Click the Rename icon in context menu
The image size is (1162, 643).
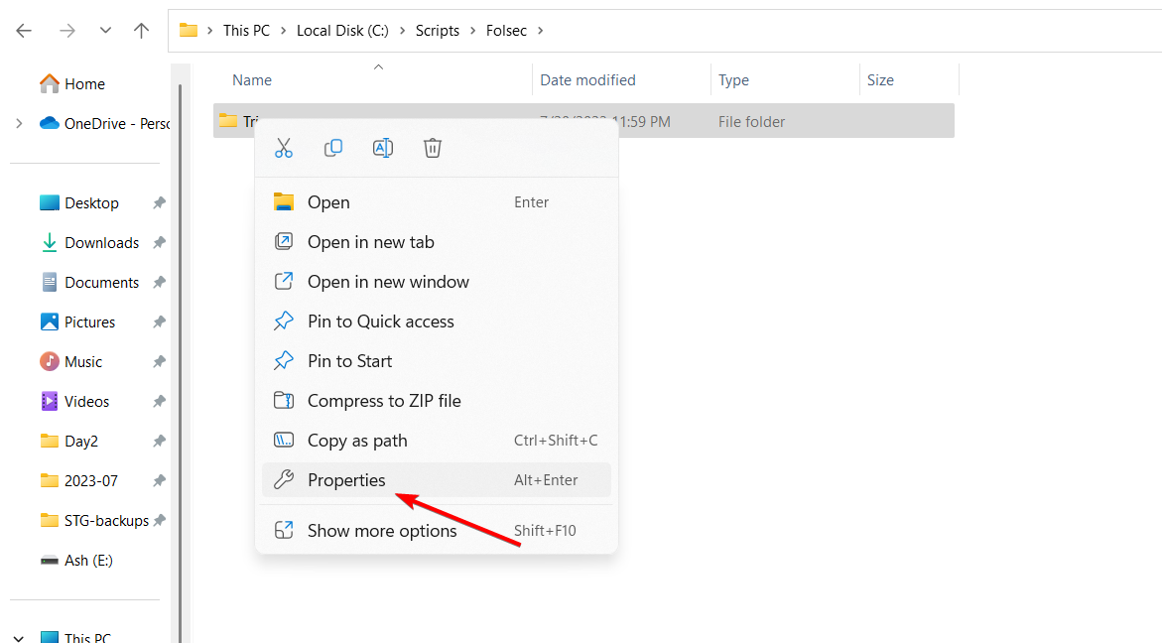click(383, 148)
